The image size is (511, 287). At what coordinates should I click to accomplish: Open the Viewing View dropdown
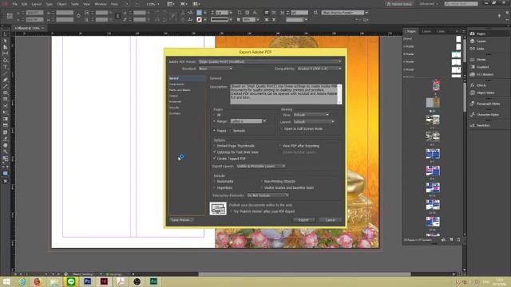click(311, 115)
